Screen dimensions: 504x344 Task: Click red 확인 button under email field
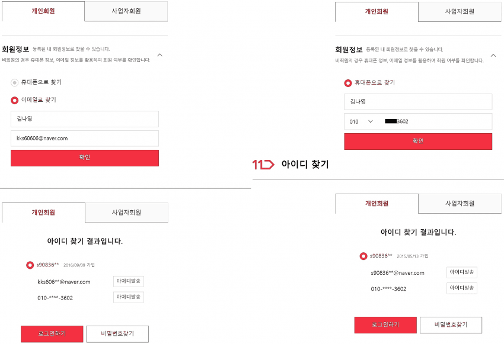click(x=85, y=158)
